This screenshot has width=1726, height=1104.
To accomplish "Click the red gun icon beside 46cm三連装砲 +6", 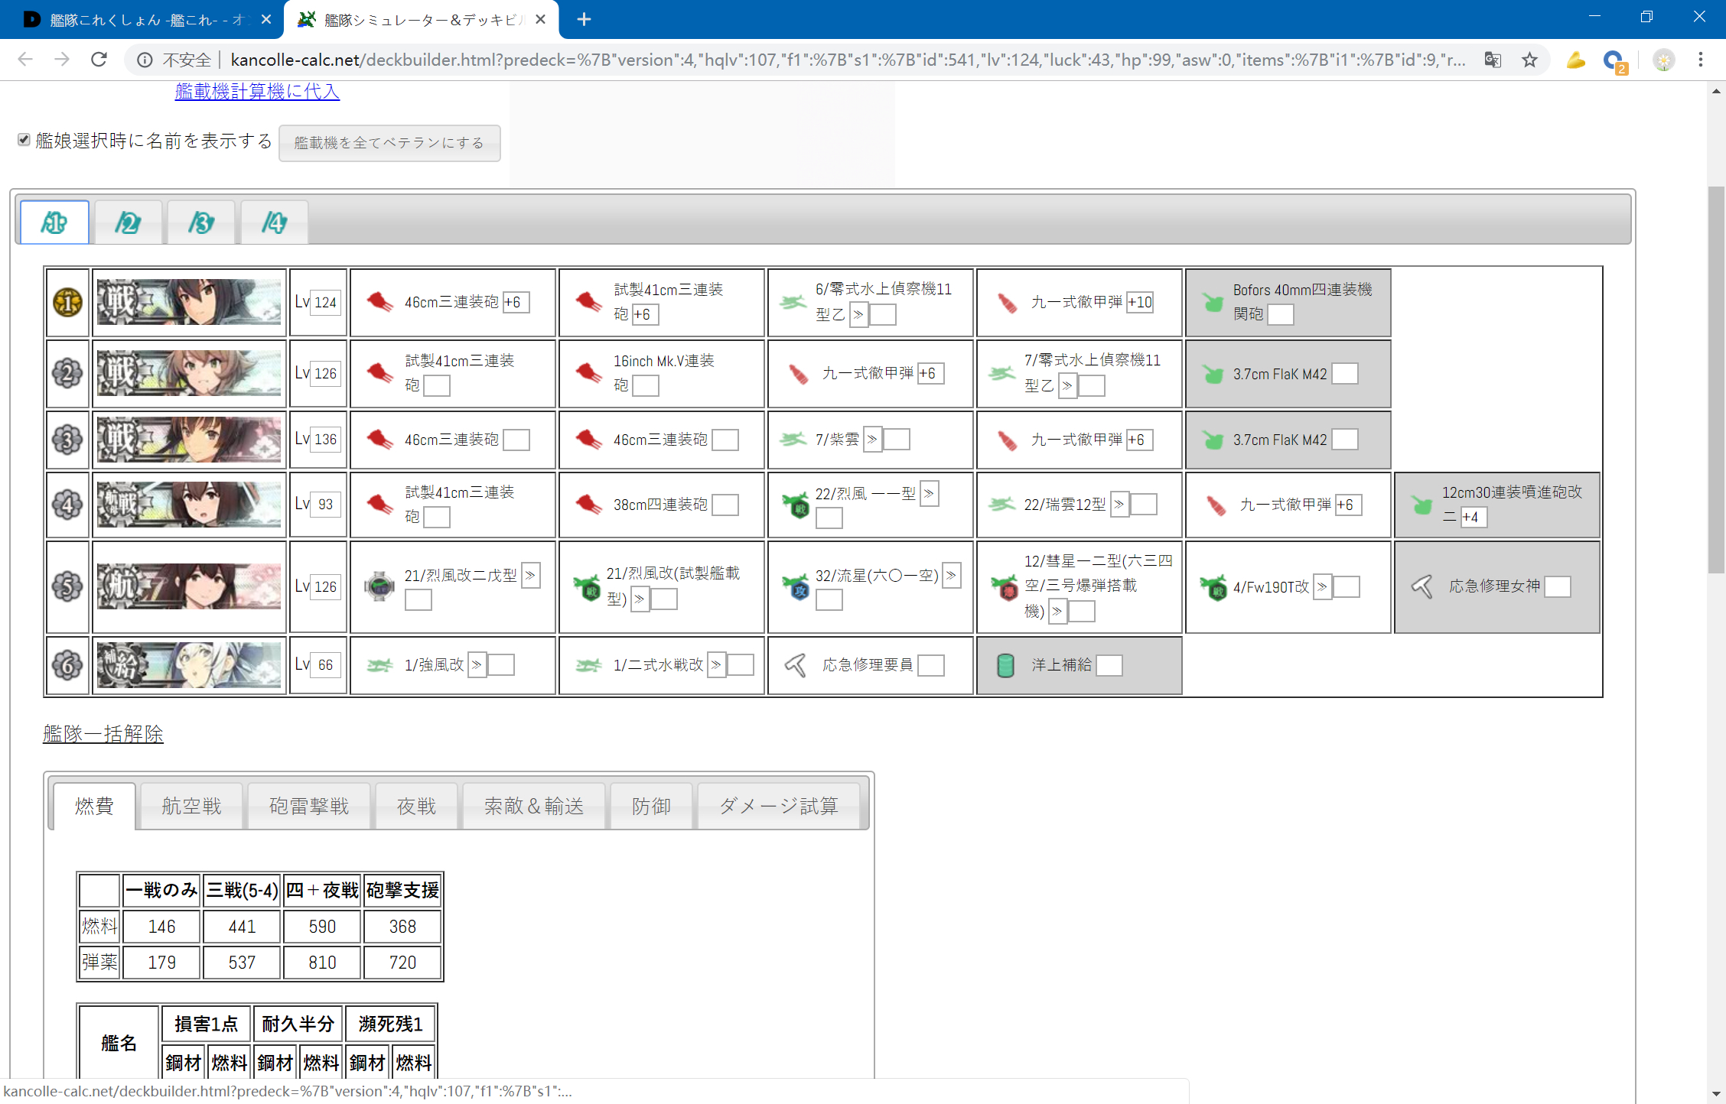I will [x=379, y=302].
